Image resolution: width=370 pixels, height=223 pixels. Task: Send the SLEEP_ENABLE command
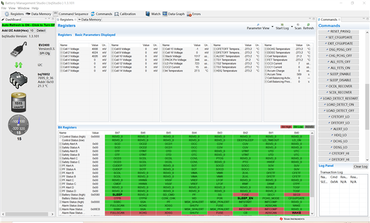[x=339, y=74]
